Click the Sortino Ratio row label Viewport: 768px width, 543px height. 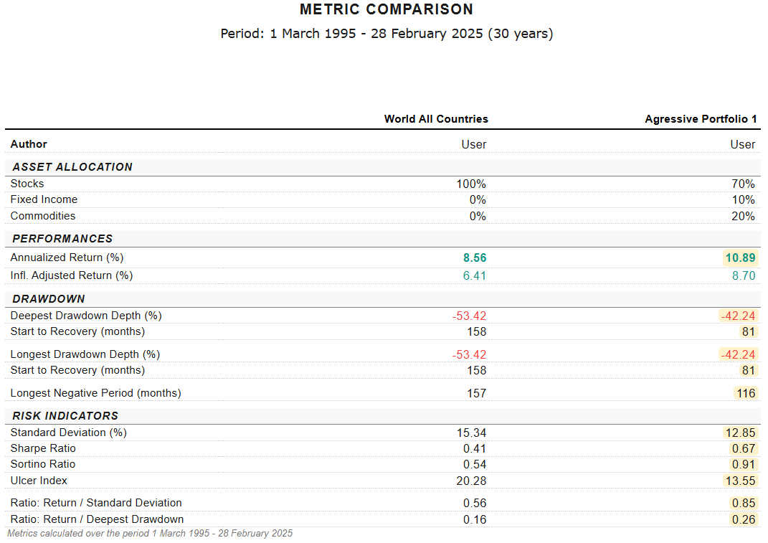tap(43, 464)
